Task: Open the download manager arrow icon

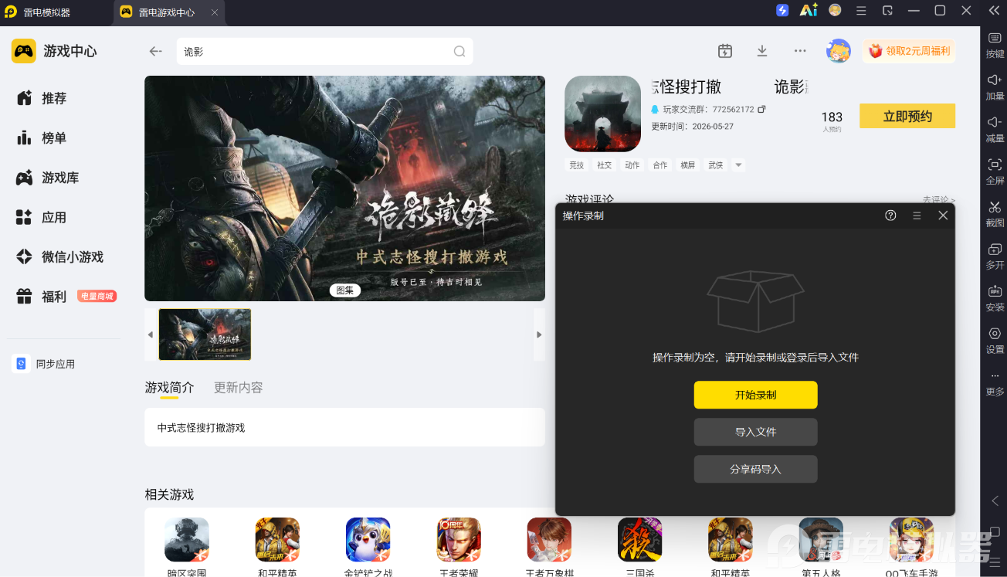Action: (x=762, y=51)
